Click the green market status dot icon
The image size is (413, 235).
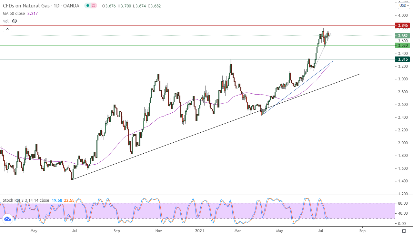tap(88, 6)
